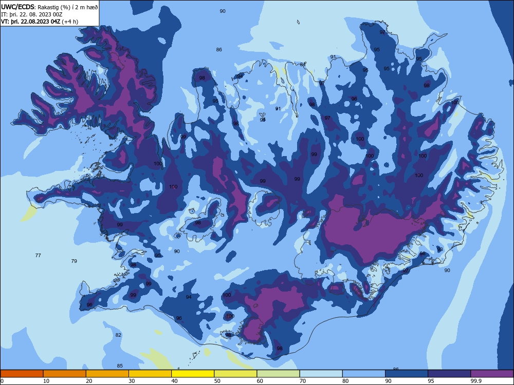Screen dimensions: 514x385
Task: Select the '10' legend tick label
Action: 46,381
